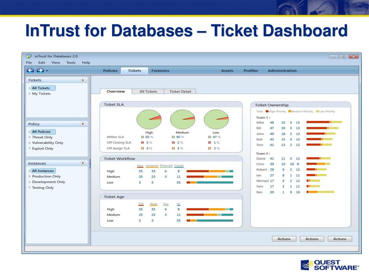The width and height of the screenshot is (369, 276).
Task: Click the Hr column header in Ticket Age
Action: tap(178, 204)
